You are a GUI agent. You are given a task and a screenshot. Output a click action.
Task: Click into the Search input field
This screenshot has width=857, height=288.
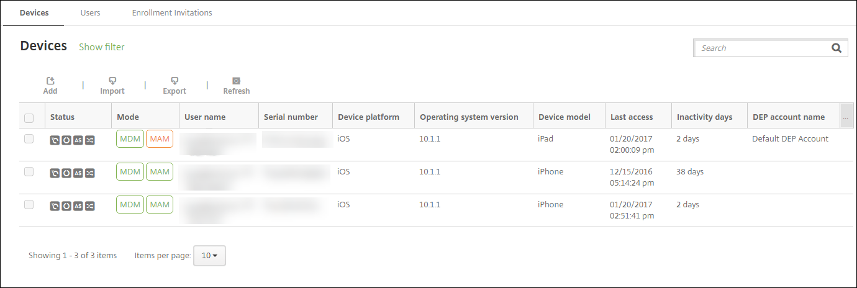pyautogui.click(x=763, y=48)
